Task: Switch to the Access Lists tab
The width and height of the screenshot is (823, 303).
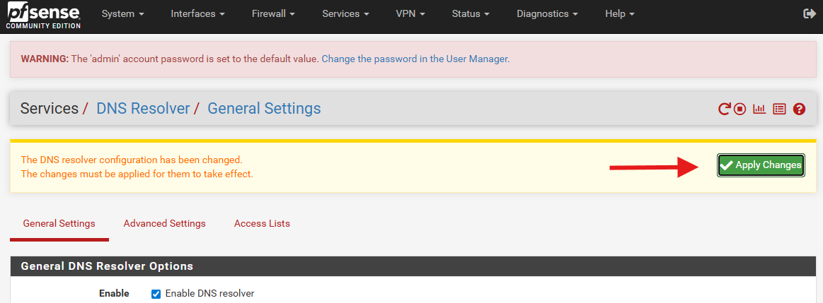Action: pos(262,223)
